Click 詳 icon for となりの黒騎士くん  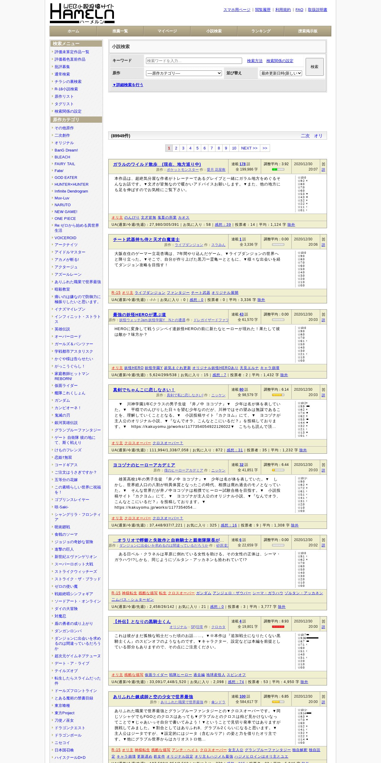click(323, 627)
